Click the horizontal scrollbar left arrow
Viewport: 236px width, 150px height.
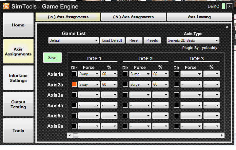pos(70,135)
